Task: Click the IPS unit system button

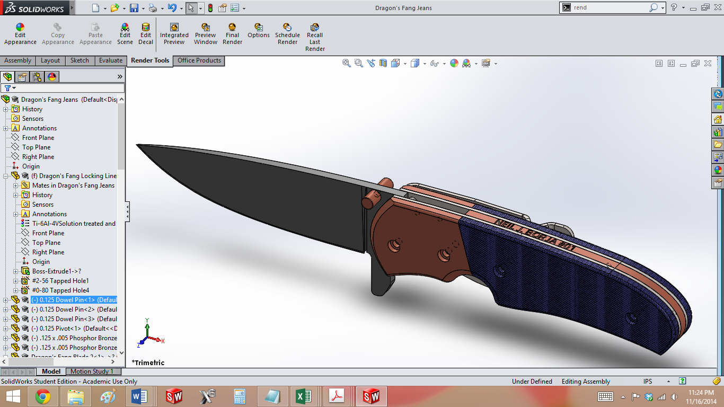Action: click(648, 382)
